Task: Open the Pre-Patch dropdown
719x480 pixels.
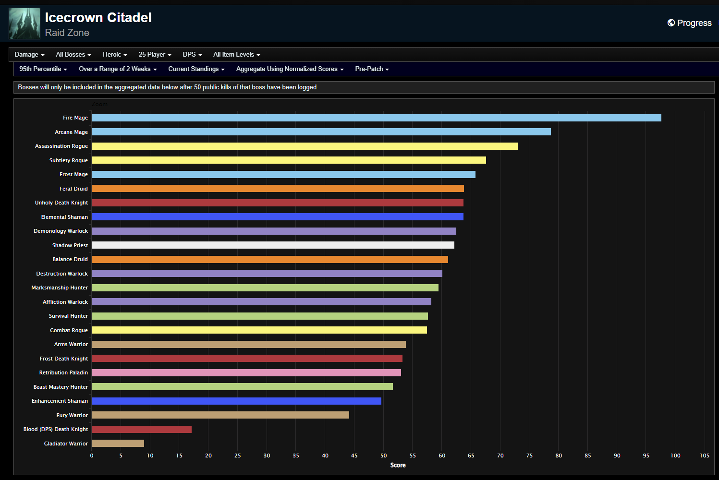Action: point(371,69)
